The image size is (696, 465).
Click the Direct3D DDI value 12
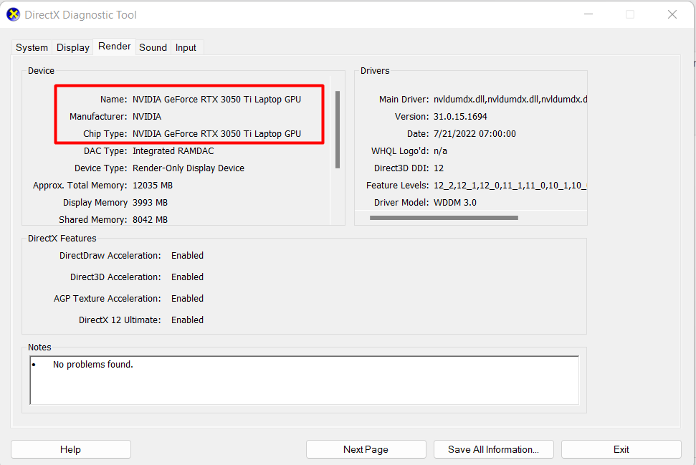click(x=439, y=168)
